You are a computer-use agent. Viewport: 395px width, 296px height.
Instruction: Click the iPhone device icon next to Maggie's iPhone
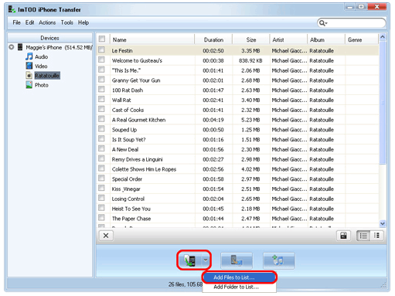coord(20,47)
